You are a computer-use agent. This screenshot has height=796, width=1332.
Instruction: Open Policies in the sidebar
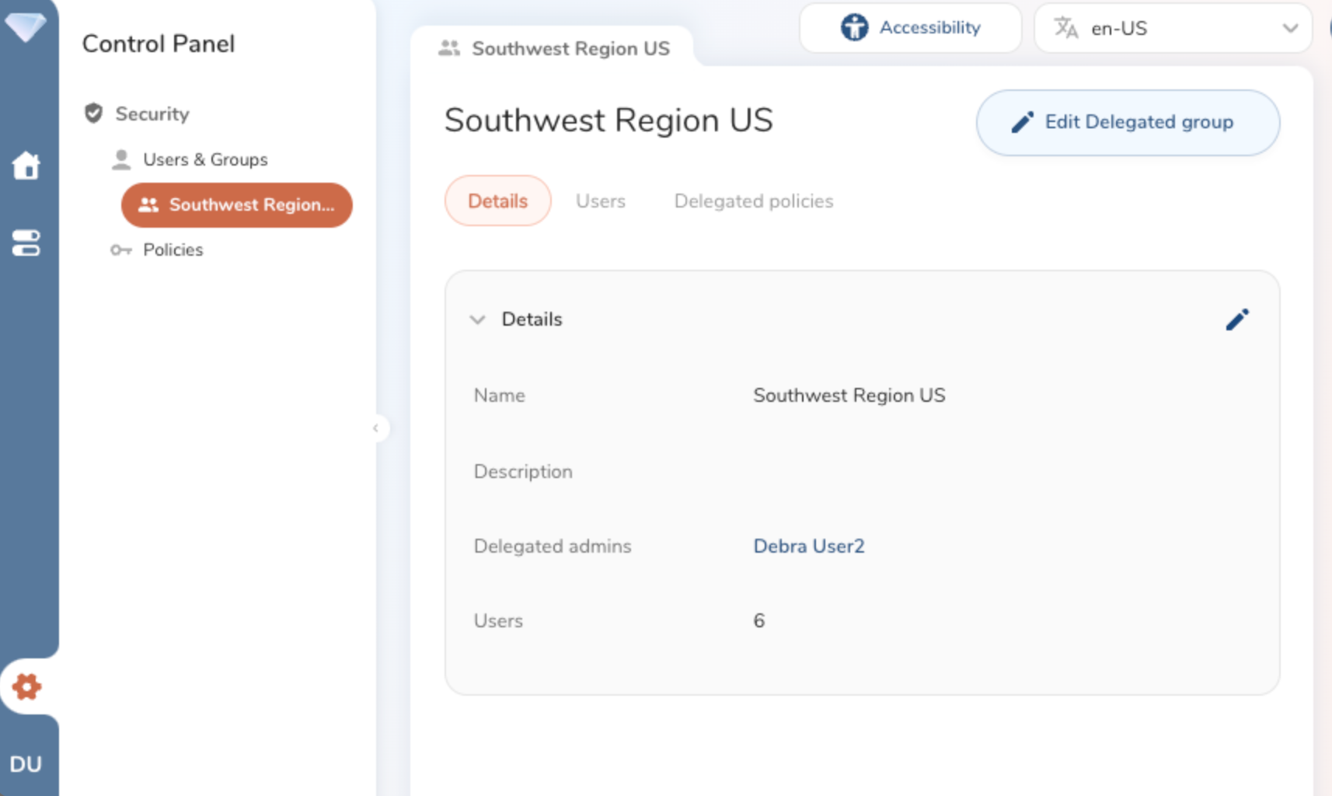173,250
